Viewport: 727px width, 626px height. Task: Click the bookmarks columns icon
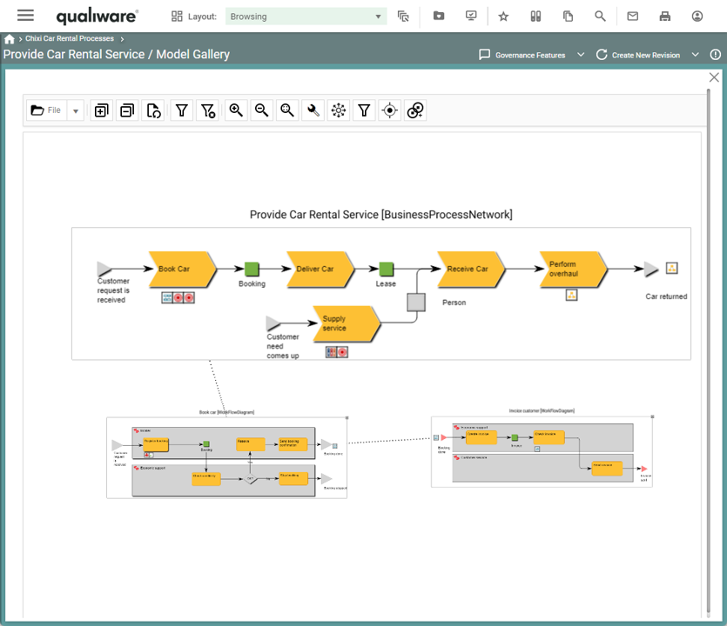pyautogui.click(x=535, y=17)
